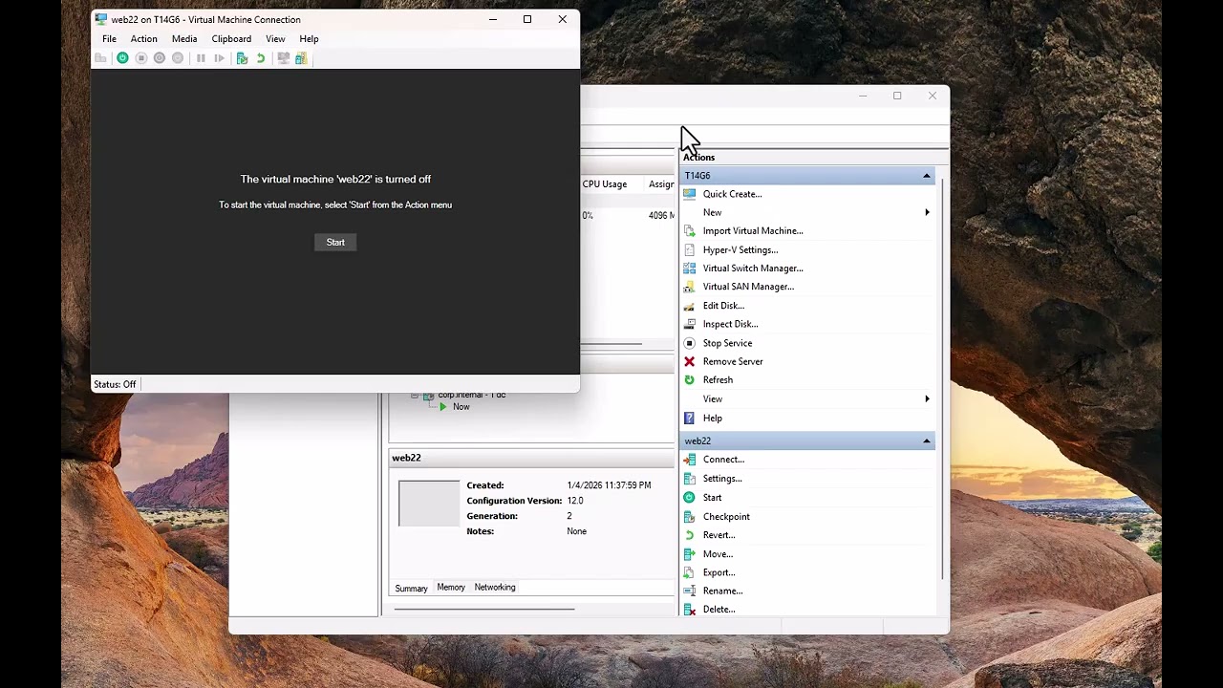1223x688 pixels.
Task: Click the Start button in VM window
Action: pos(335,243)
